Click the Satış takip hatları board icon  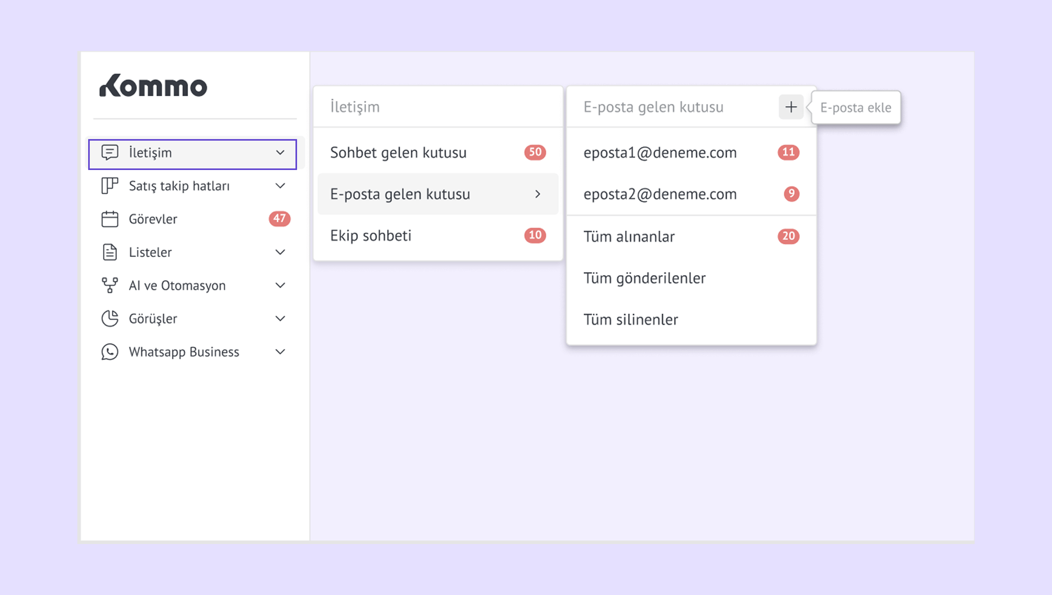pyautogui.click(x=109, y=185)
